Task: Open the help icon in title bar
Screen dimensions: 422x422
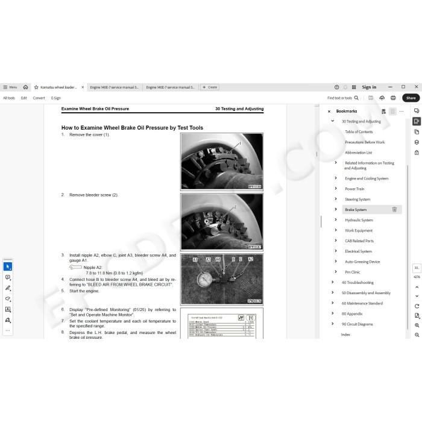Action: pos(336,87)
